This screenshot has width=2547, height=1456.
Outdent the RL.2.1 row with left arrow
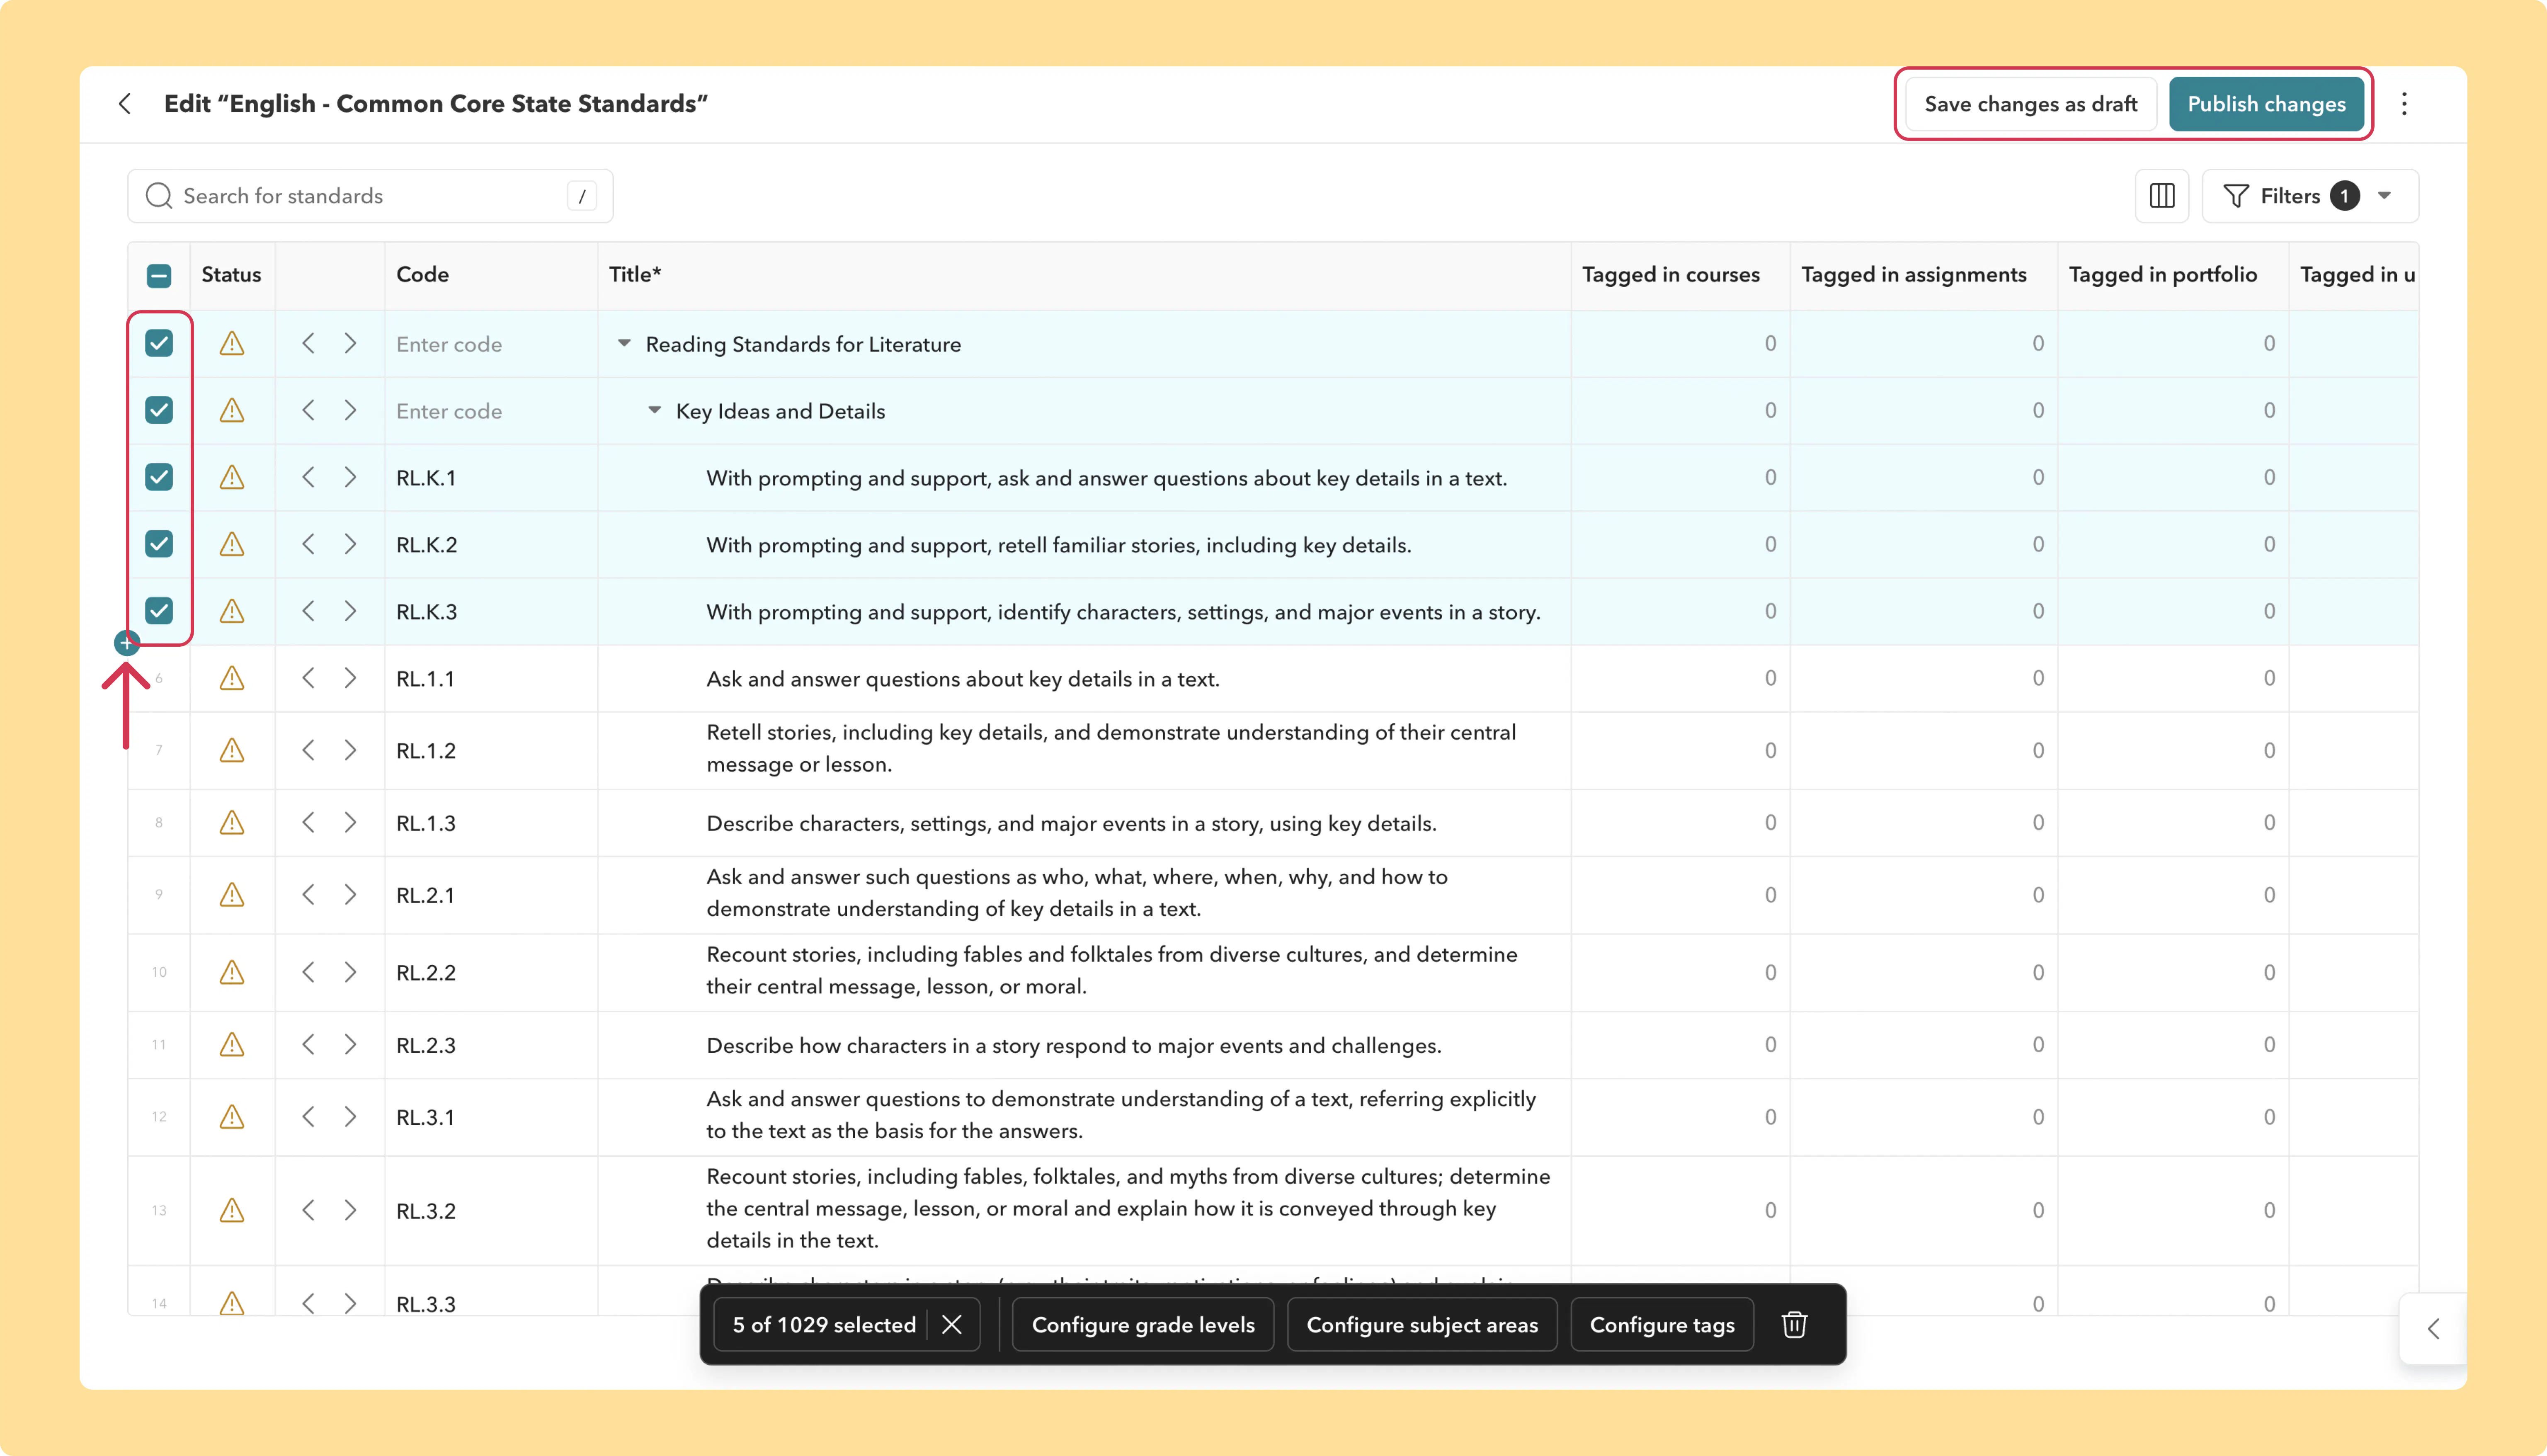(x=309, y=895)
